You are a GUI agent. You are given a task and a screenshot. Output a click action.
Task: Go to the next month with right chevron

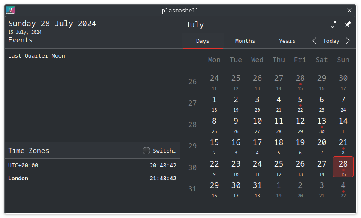pyautogui.click(x=348, y=41)
